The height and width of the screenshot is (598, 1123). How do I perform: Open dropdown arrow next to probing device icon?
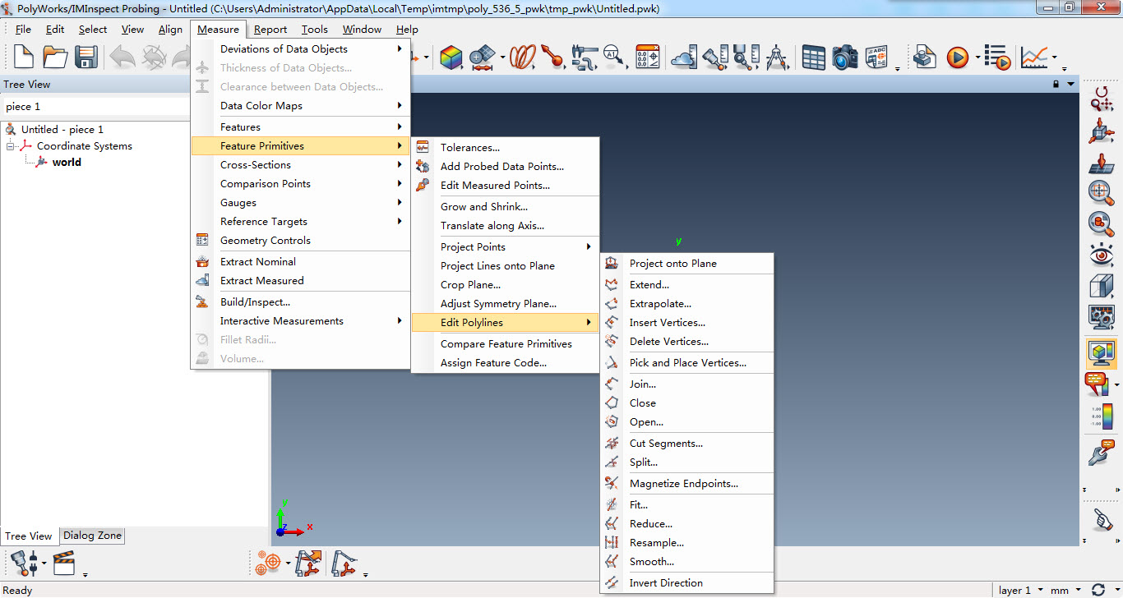[43, 563]
